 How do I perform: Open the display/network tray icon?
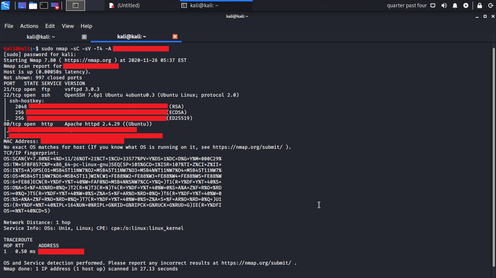(x=433, y=5)
